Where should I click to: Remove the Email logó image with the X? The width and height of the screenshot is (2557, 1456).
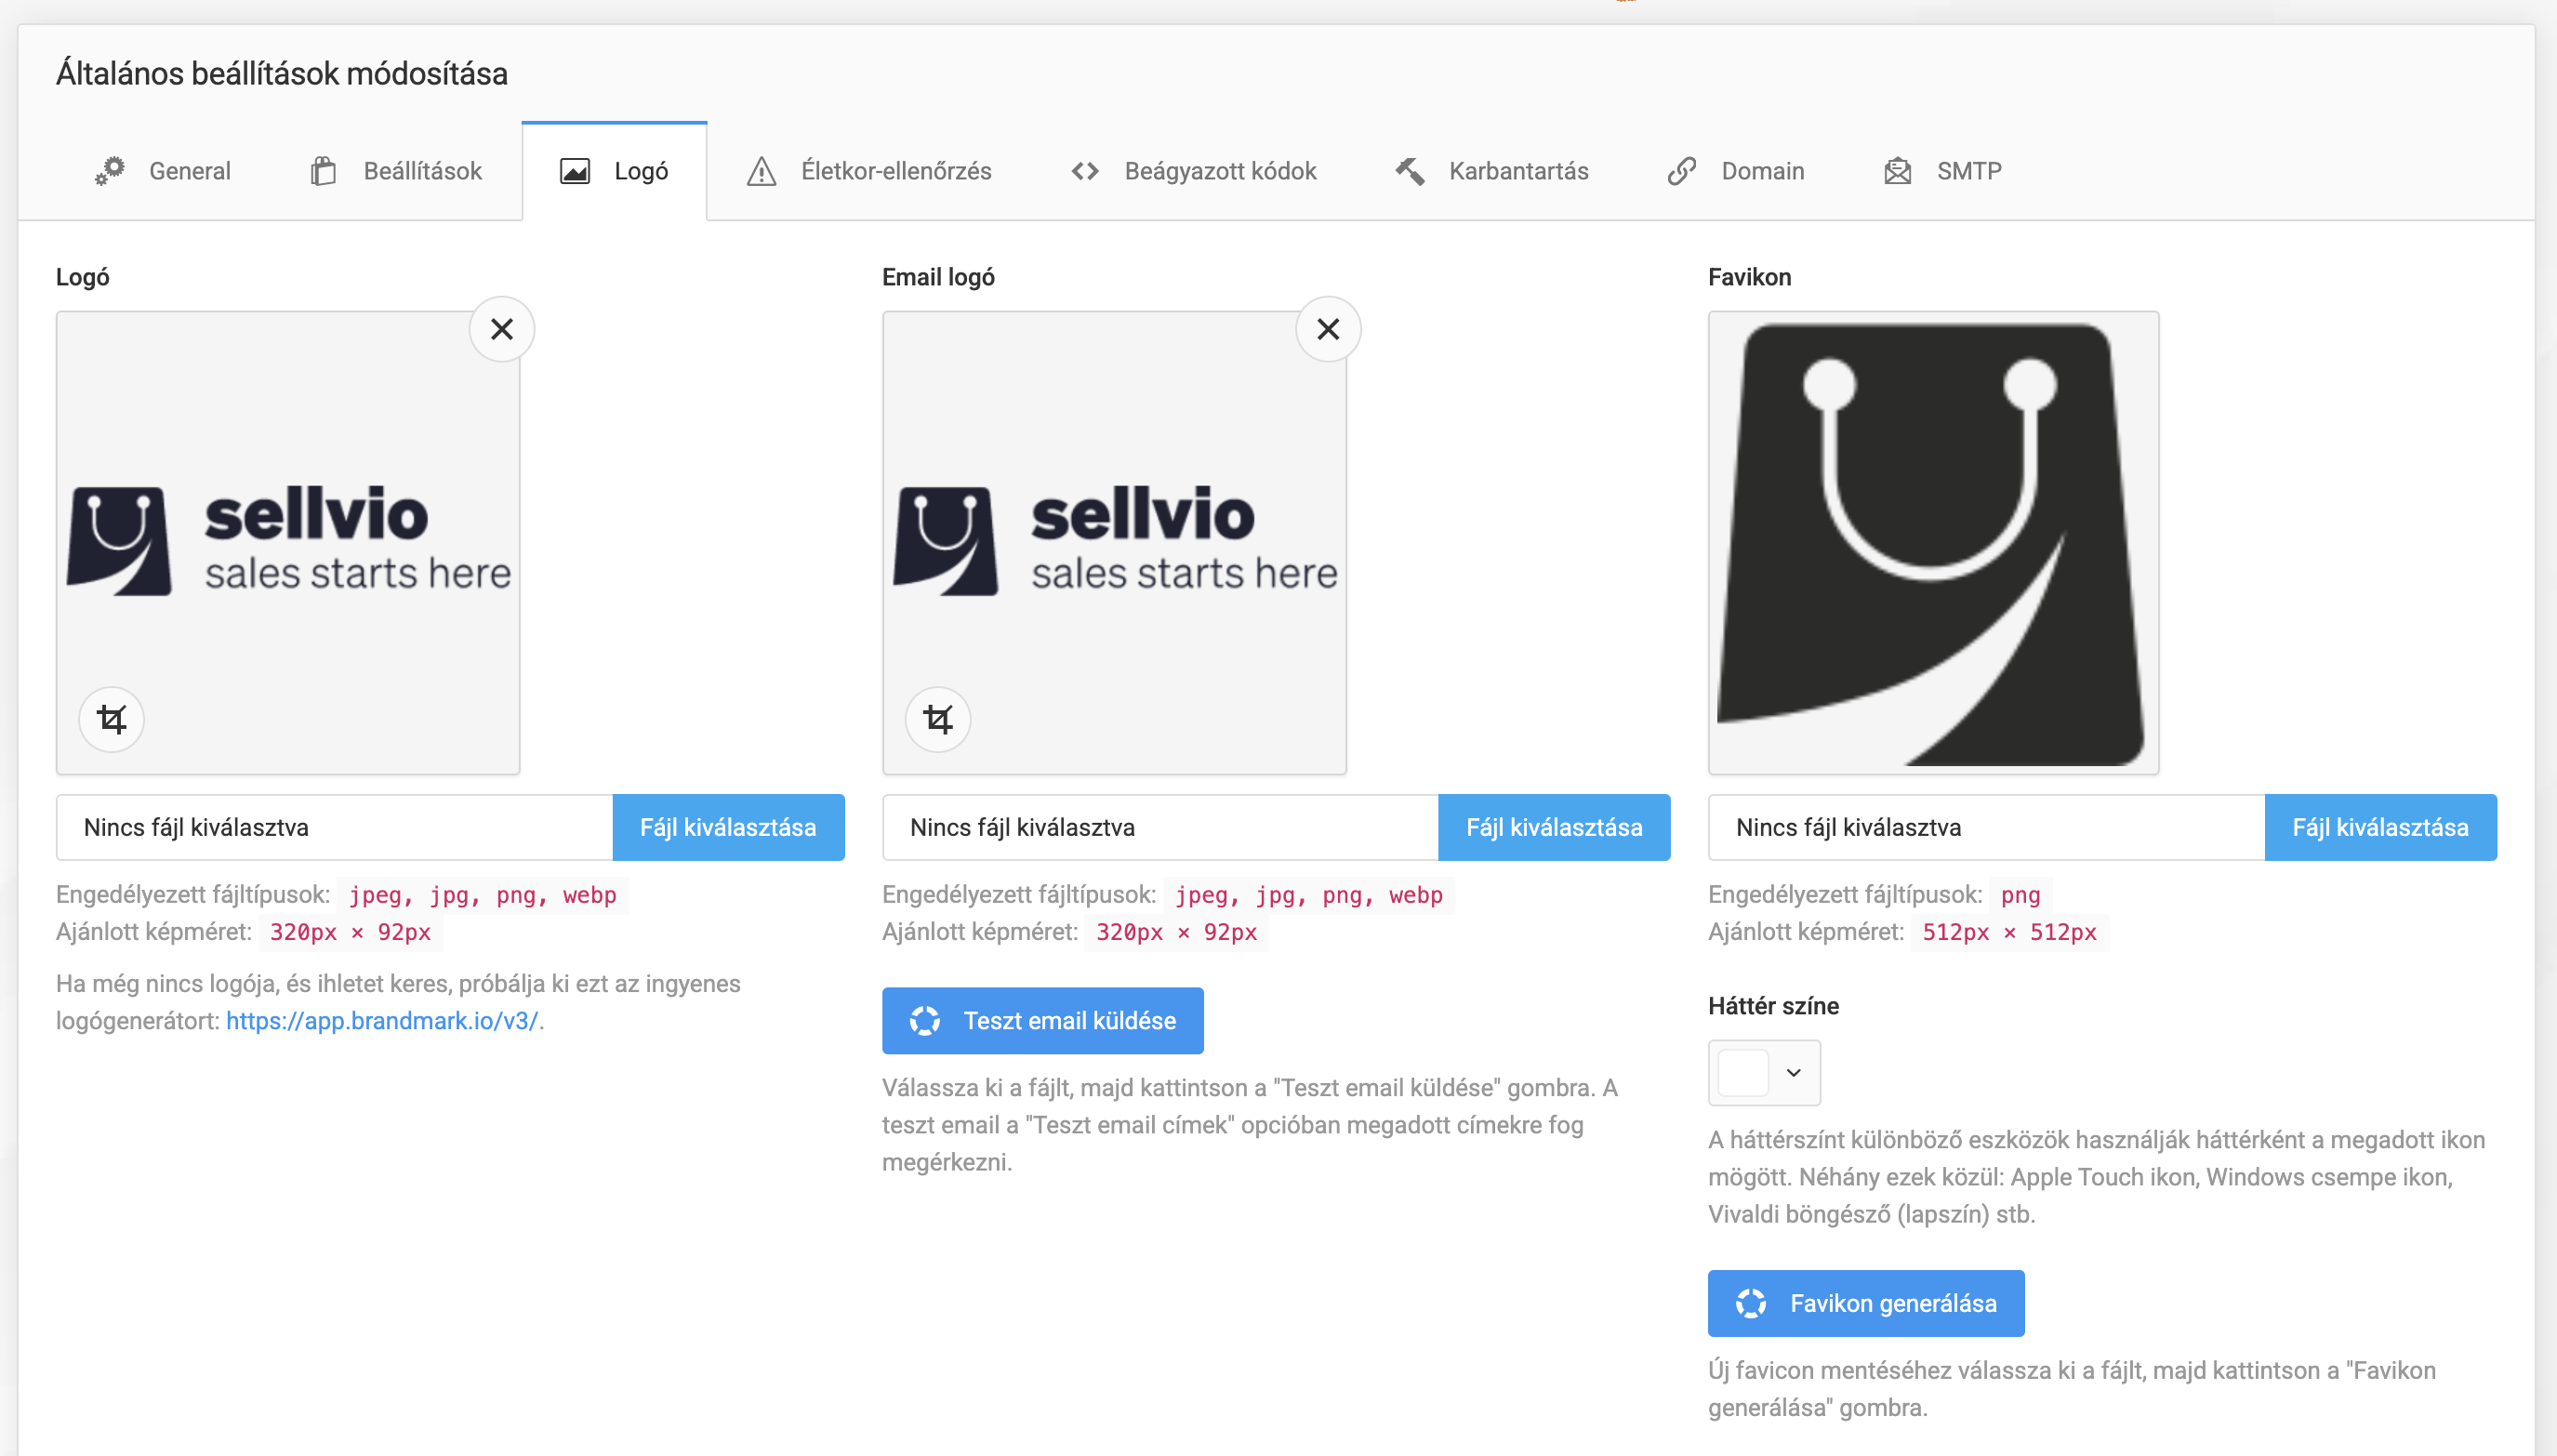[x=1328, y=329]
